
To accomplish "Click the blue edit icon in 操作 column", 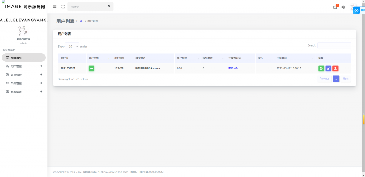I will (328, 68).
